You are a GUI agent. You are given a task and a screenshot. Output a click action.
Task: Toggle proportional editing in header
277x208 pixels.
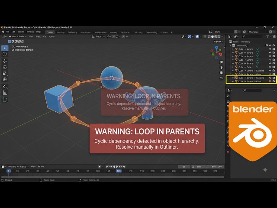tap(123, 36)
